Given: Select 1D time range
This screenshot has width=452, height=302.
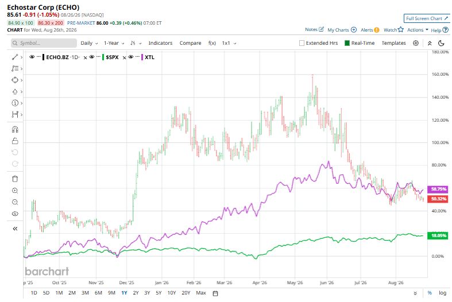Looking at the screenshot, I should 34,293.
